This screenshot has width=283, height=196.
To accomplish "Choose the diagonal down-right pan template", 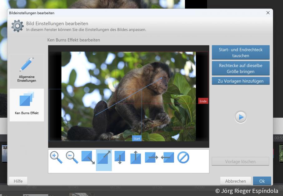I will tap(88, 158).
